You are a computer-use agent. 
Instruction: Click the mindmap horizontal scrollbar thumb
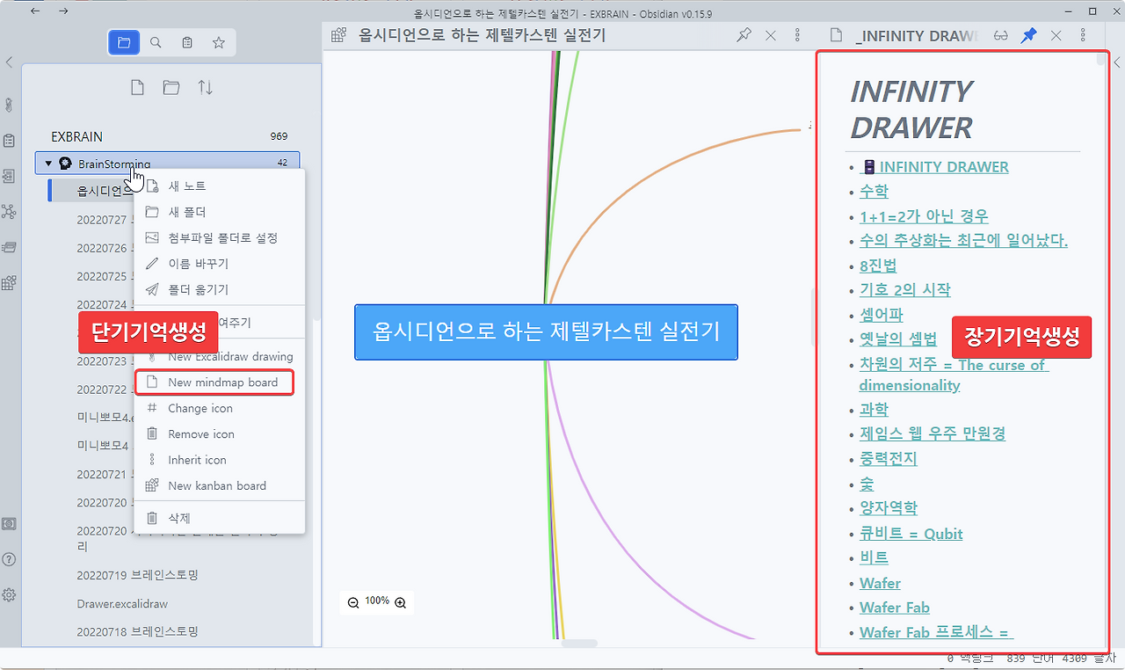click(x=579, y=644)
